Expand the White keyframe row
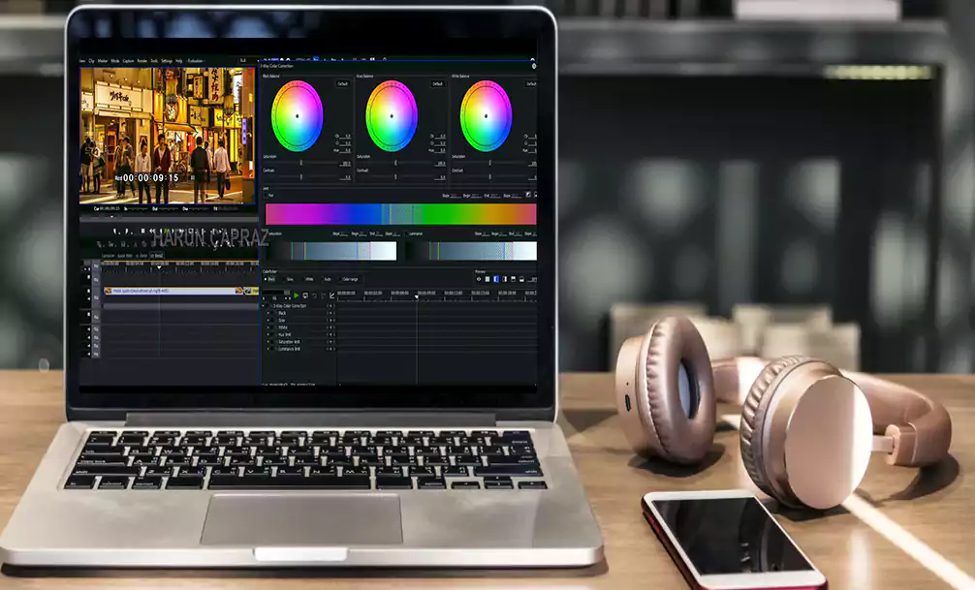Screen dimensions: 975x590 click(270, 327)
